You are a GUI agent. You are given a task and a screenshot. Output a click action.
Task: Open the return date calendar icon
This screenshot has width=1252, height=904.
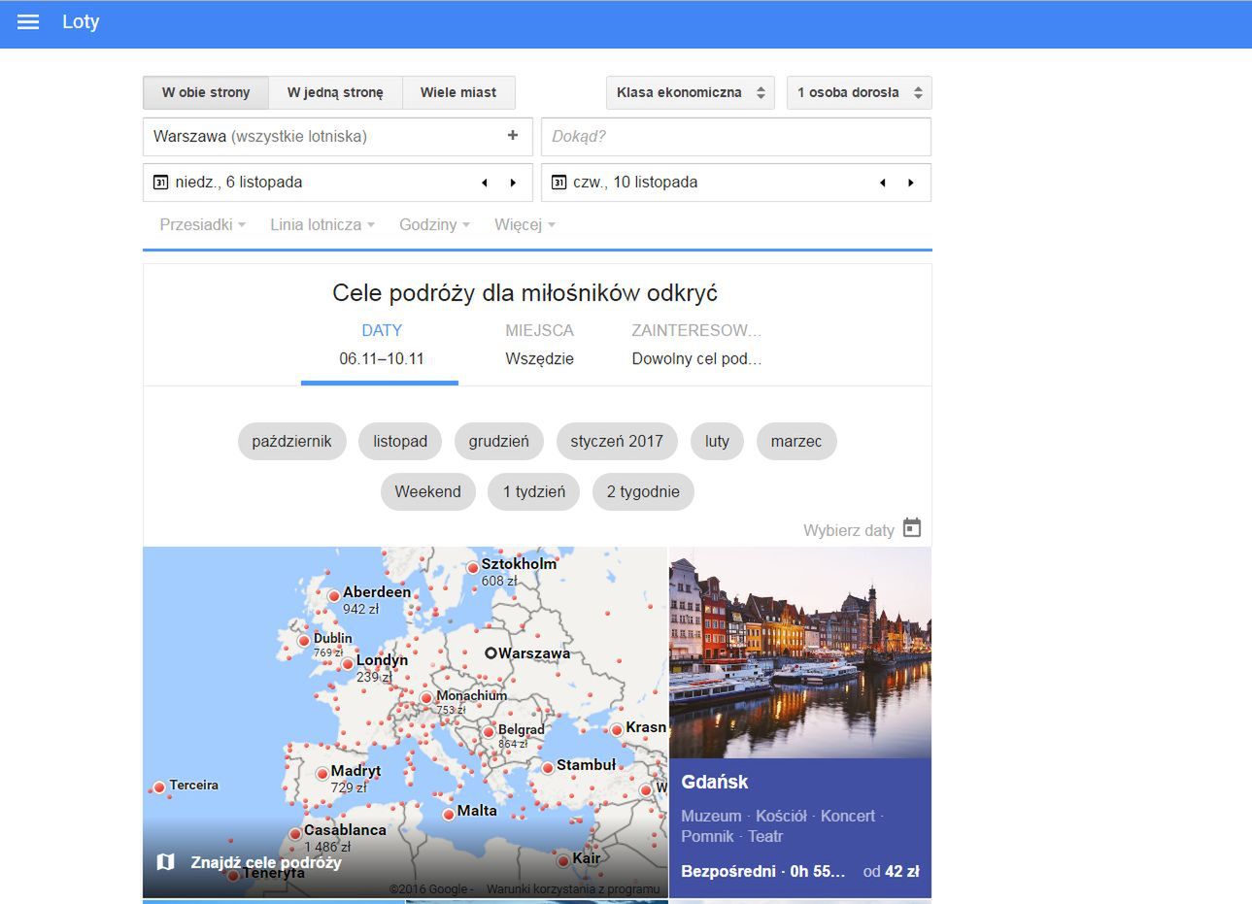(x=558, y=183)
